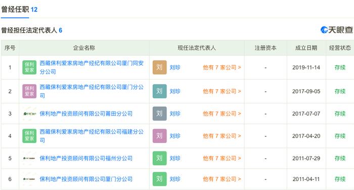This screenshot has width=354, height=190.
Task: Click the company logo for 莆田分公司
Action: (x=29, y=113)
